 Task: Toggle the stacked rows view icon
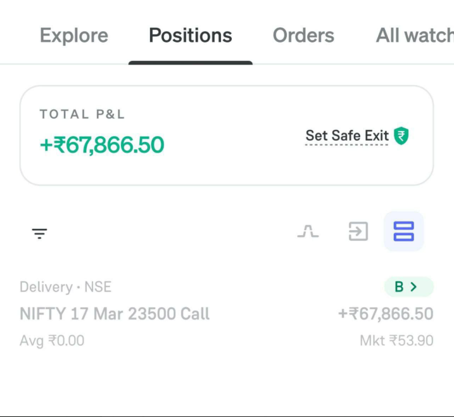tap(403, 231)
